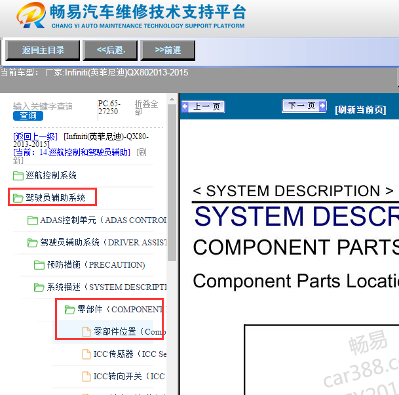This screenshot has height=395, width=399.
Task: Collapse 零部件 (COMPONENT) node
Action: 122,310
